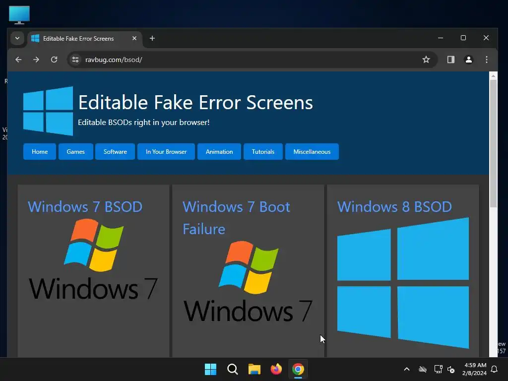Click Windows 7 logo in Boot Failure card
The image size is (508, 381).
(x=248, y=282)
